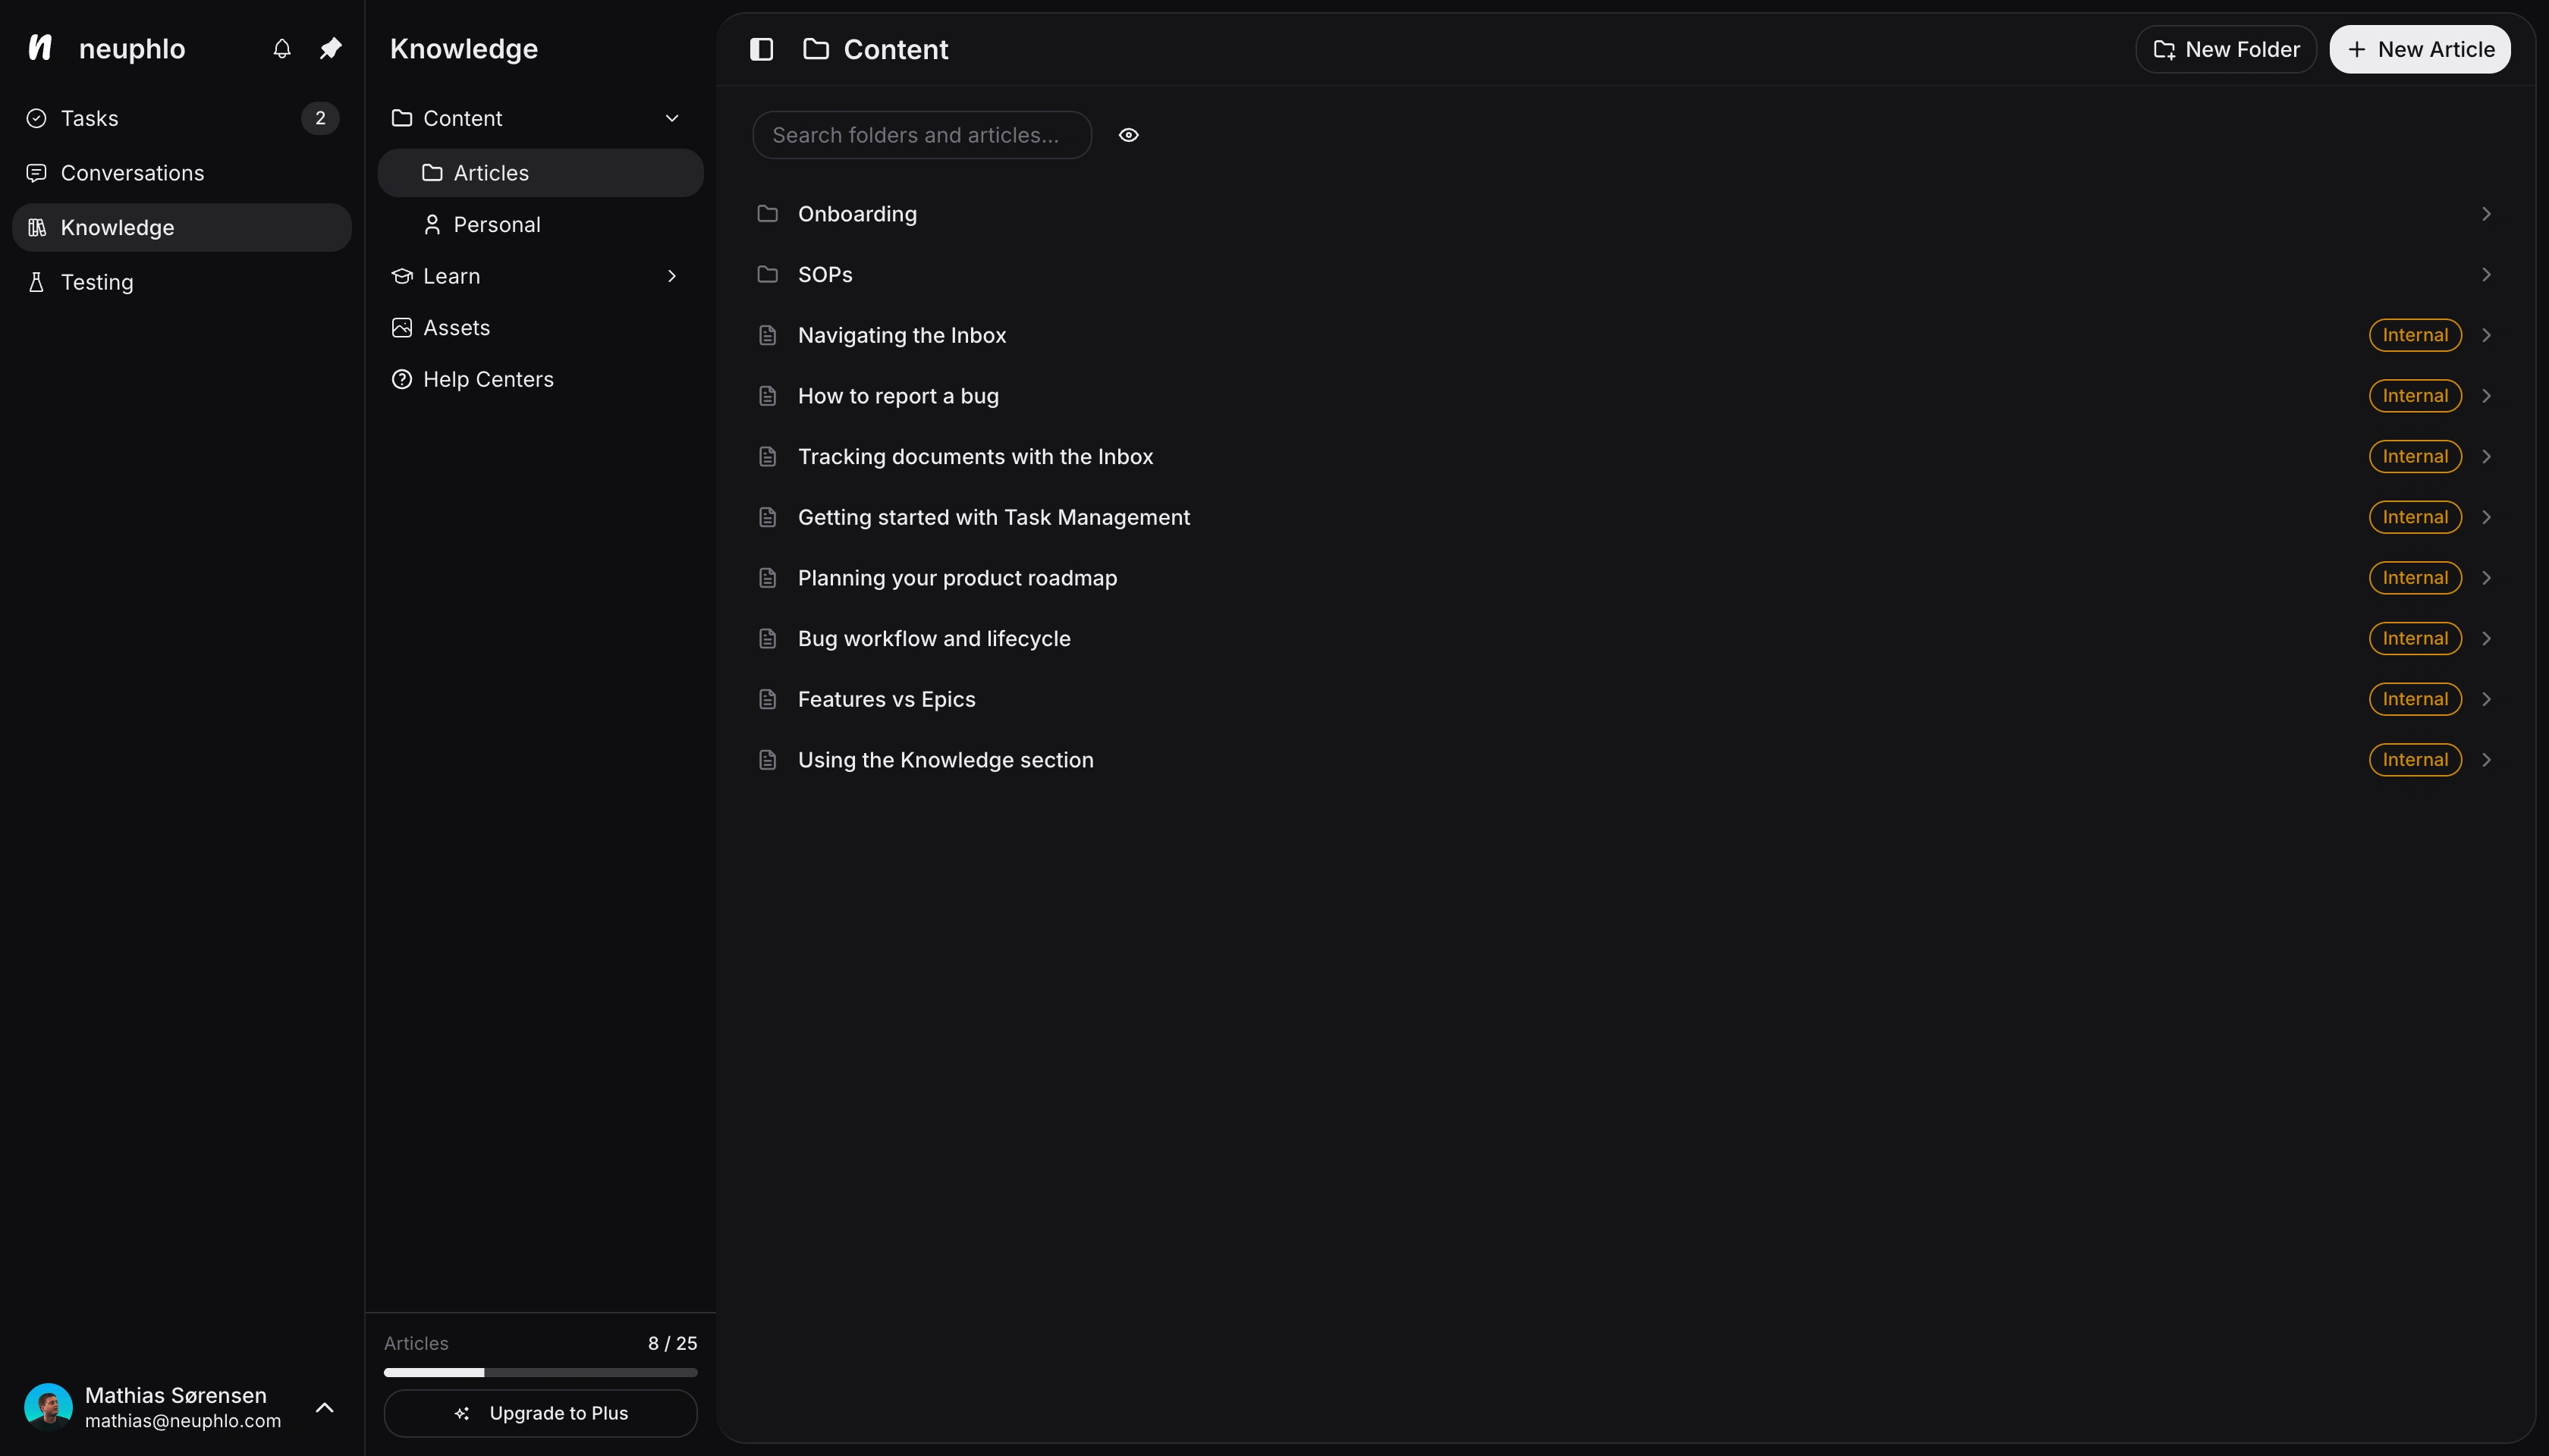
Task: Select the Learn section icon
Action: coord(401,275)
